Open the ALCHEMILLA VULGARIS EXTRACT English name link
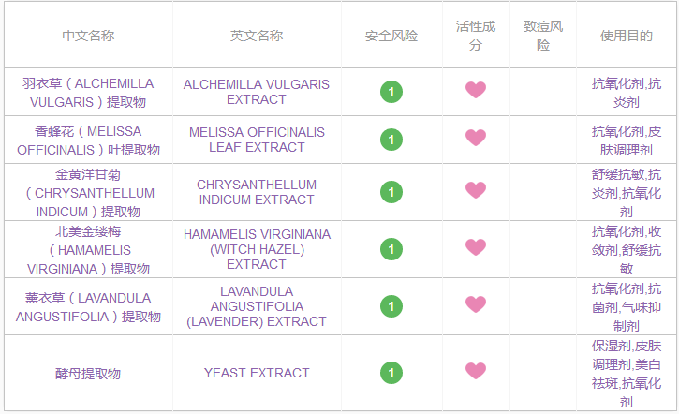The width and height of the screenshot is (679, 414). [x=257, y=92]
